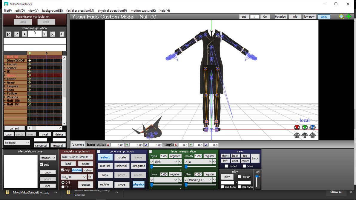Click next eyes morph arrow button

point(180,161)
